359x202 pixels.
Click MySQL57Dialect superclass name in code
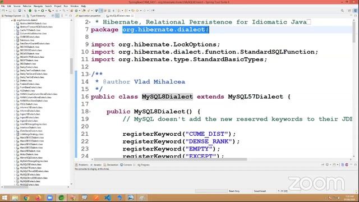255,97
